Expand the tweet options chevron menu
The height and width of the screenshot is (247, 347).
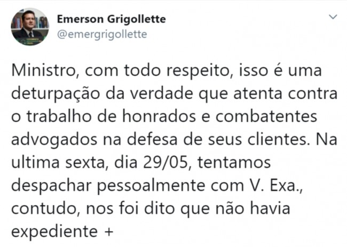coord(333,17)
